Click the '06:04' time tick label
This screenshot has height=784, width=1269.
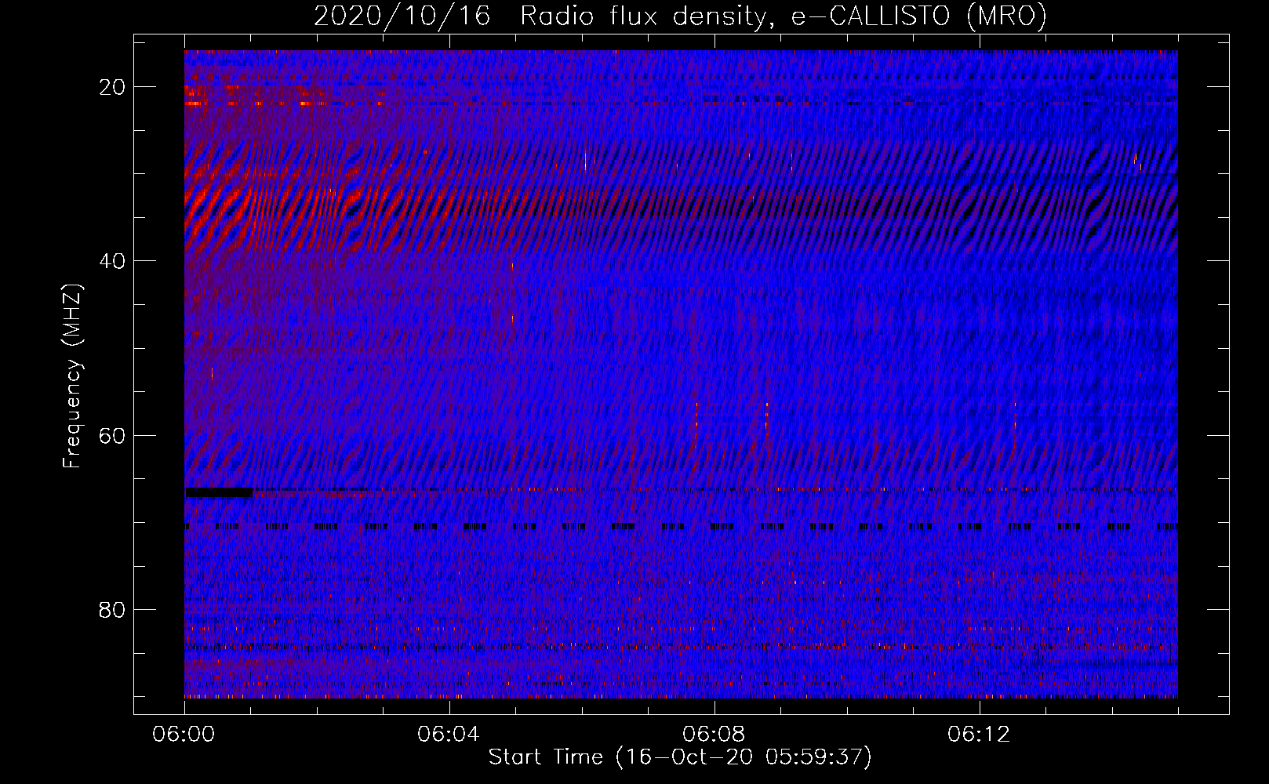(449, 735)
